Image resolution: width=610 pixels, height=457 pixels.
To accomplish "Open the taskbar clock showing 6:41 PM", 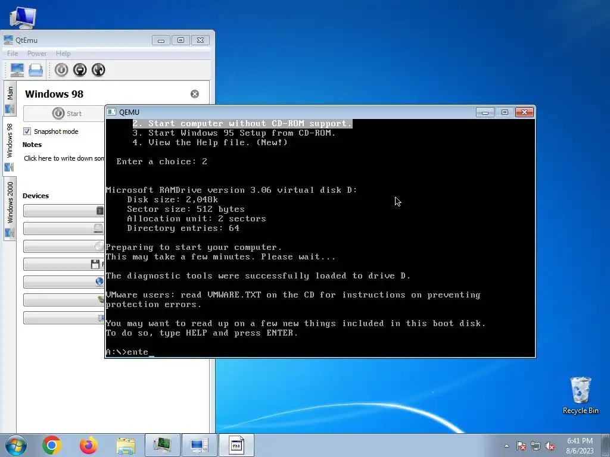I will (580, 446).
